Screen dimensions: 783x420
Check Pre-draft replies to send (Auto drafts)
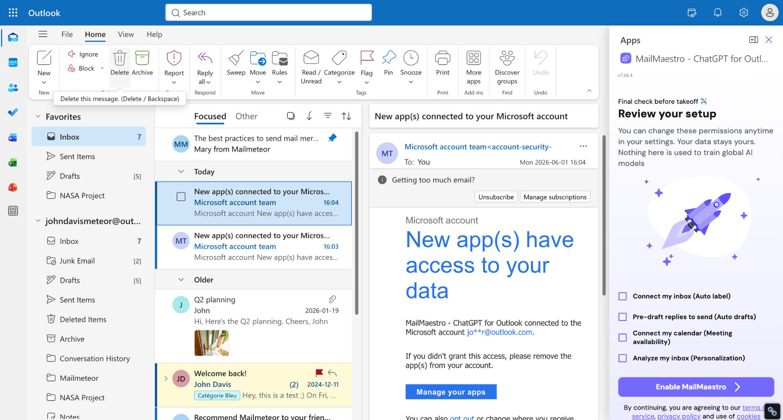tap(622, 317)
